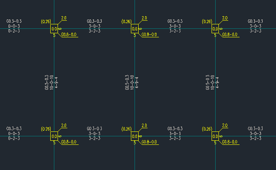The width and height of the screenshot is (276, 170).
Task: Select the upper-middle yellow column box
Action: pos(135,28)
